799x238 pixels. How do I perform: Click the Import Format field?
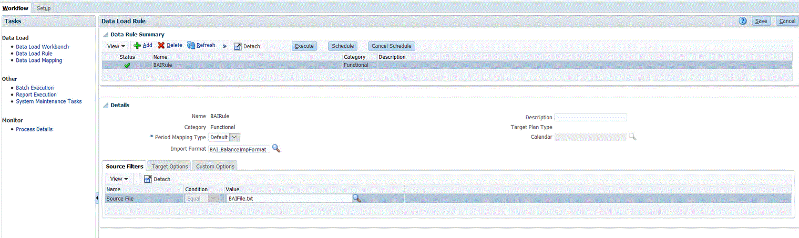click(239, 149)
